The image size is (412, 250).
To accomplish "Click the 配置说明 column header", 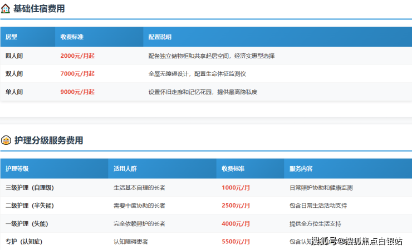I will [160, 37].
